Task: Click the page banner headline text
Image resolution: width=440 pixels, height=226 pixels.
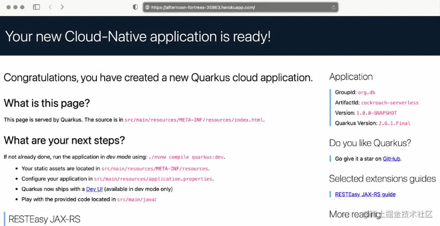Action: coord(138,37)
